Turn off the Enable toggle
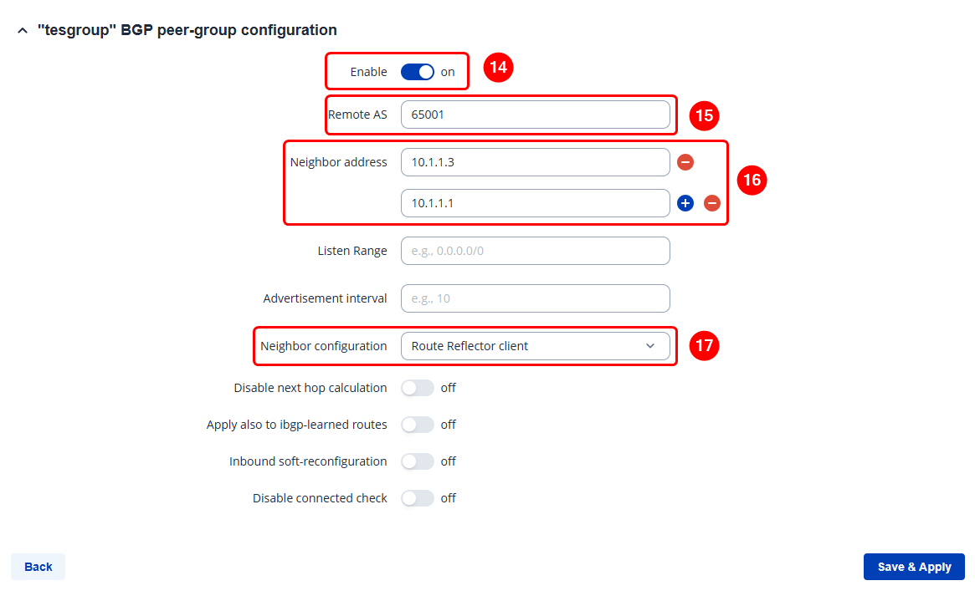 pos(418,72)
